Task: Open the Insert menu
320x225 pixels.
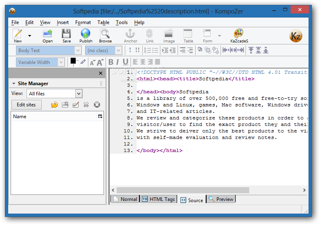Action: point(63,22)
